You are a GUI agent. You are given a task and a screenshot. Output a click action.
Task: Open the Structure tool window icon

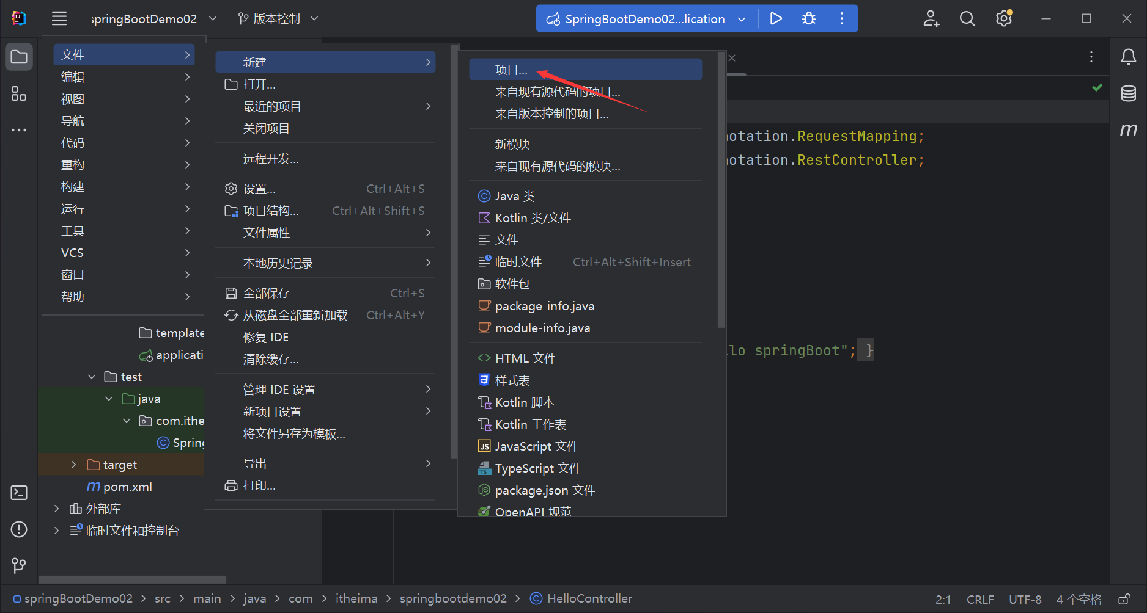pos(19,93)
